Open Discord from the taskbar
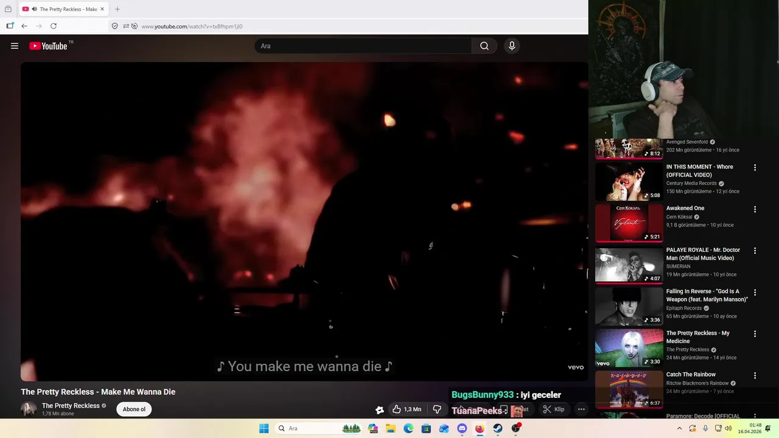 click(462, 428)
